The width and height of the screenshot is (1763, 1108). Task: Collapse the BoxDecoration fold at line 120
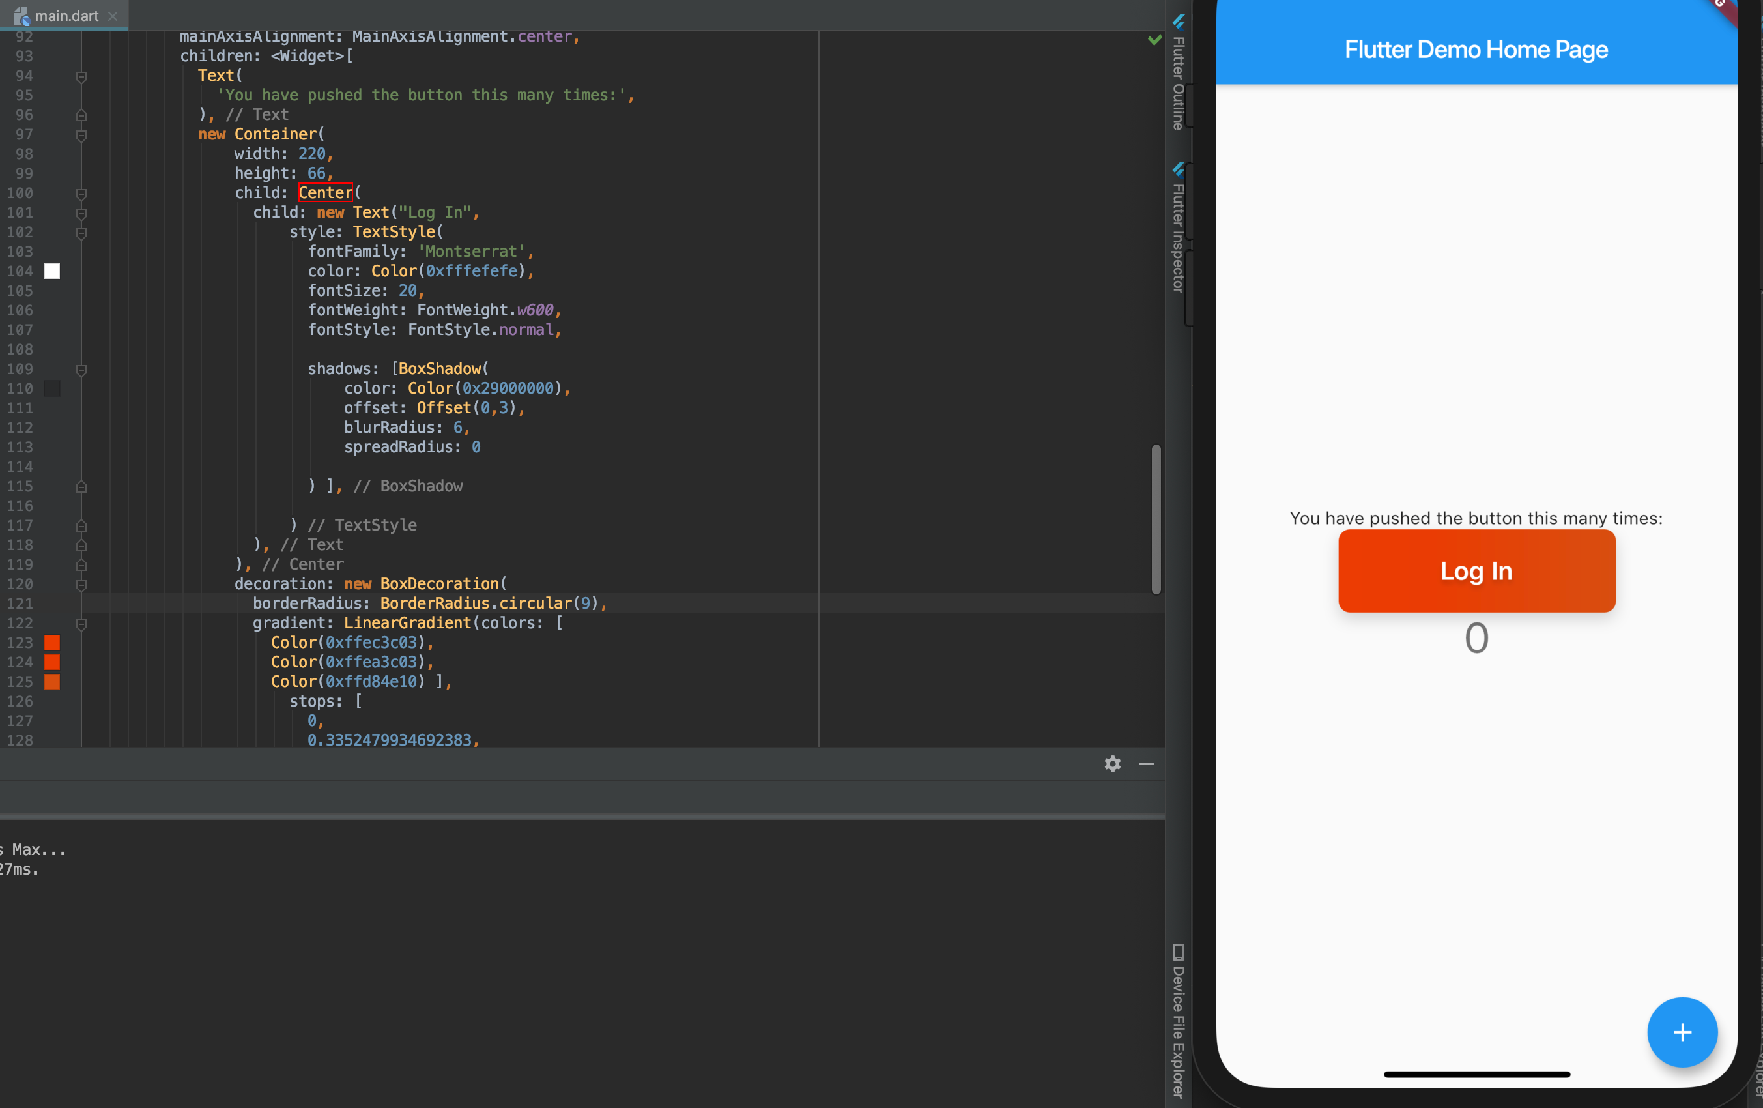coord(81,585)
